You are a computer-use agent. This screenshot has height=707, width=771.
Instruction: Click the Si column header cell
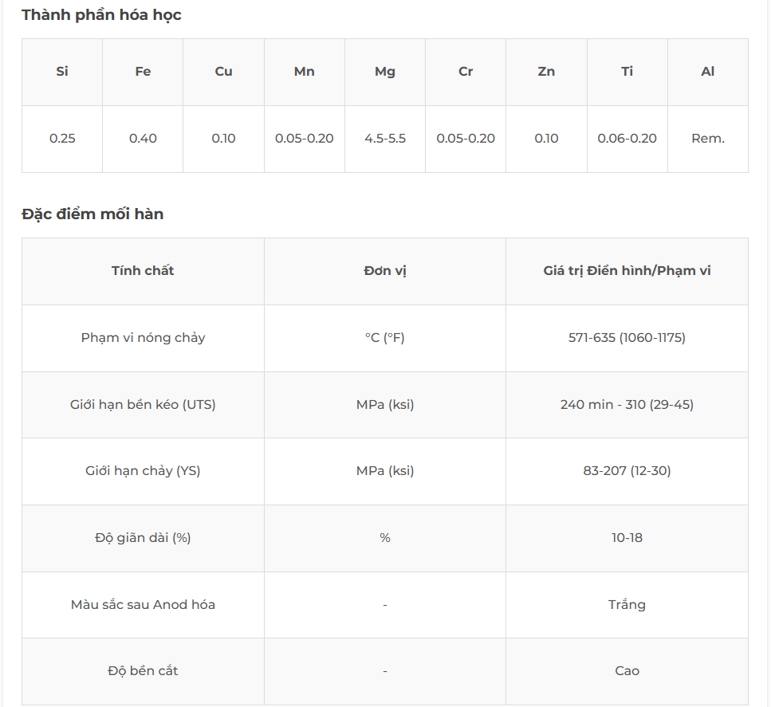coord(62,72)
